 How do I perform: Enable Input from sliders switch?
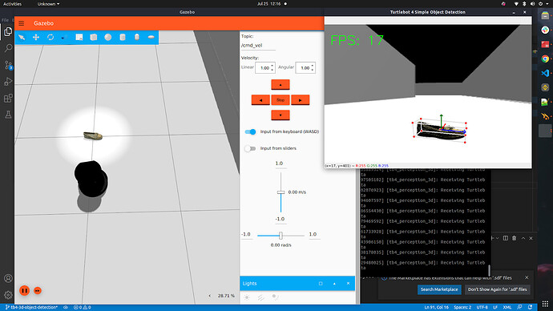250,148
